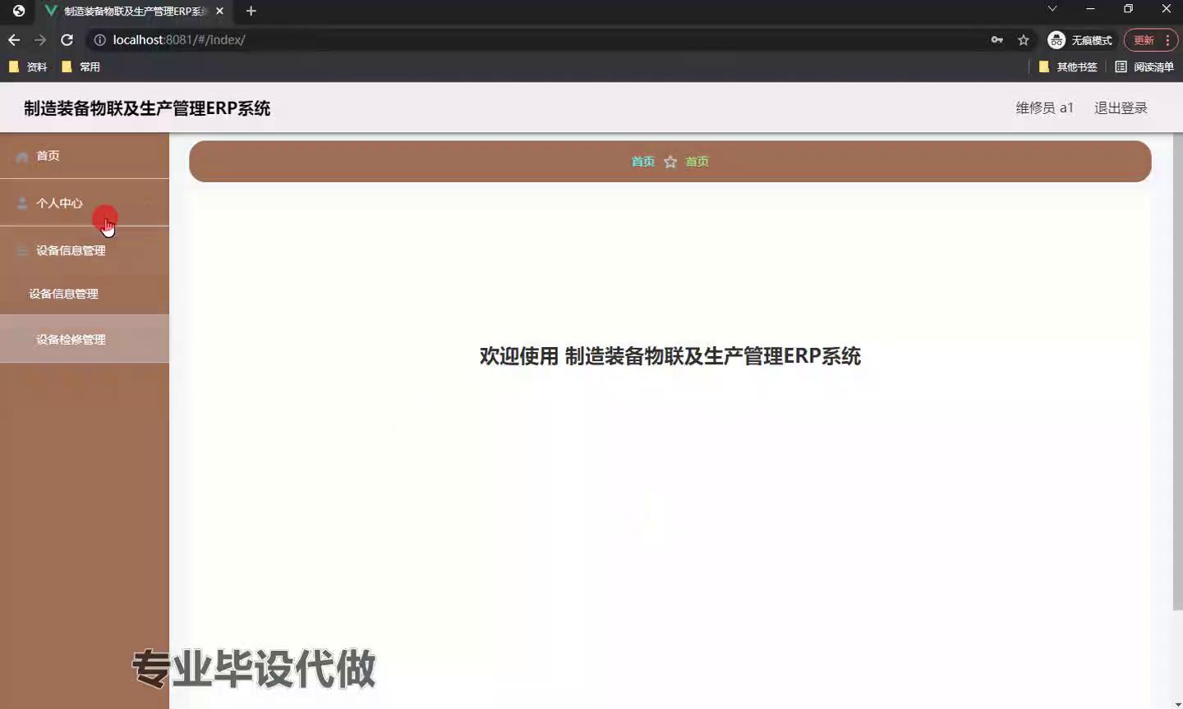Screen dimensions: 1183x709
Task: Click the list icon beside 设备信息管理
Action: 22,251
